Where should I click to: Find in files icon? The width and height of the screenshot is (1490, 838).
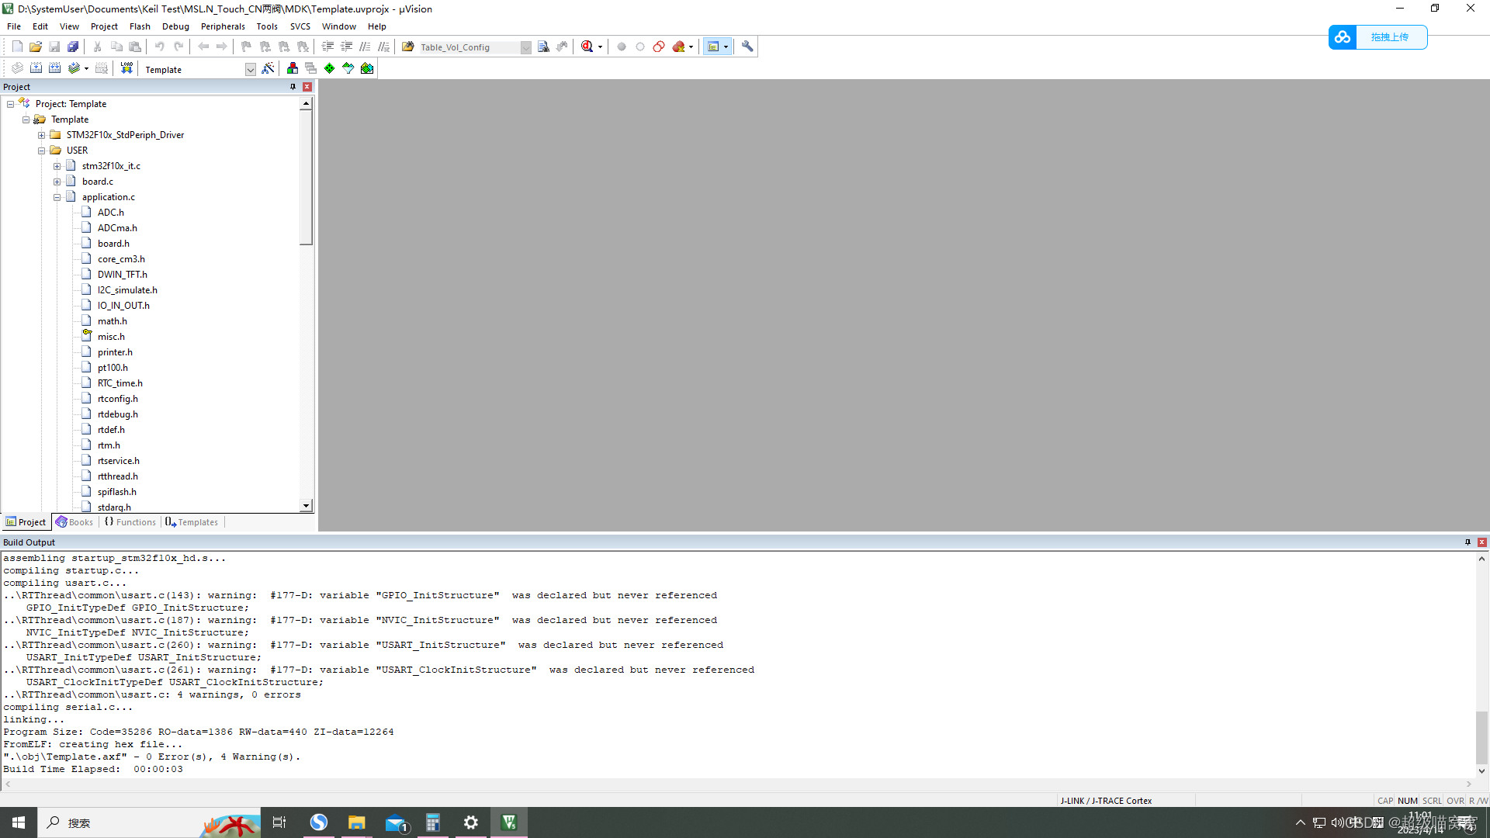[408, 47]
